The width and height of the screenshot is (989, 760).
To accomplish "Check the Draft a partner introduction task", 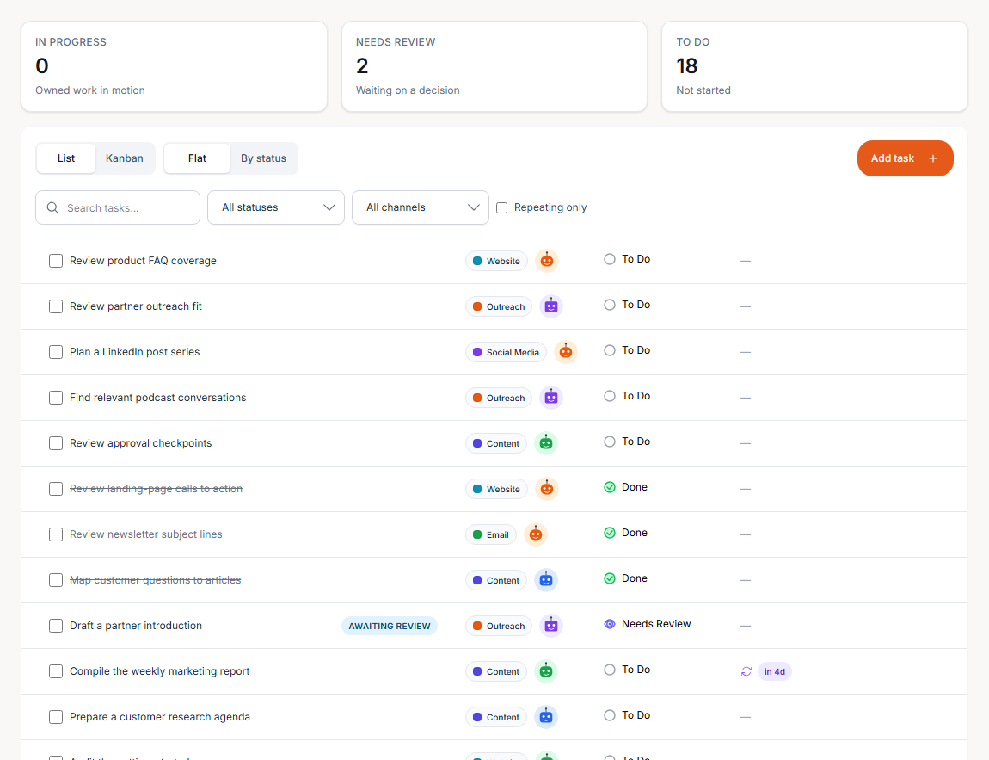I will 56,626.
